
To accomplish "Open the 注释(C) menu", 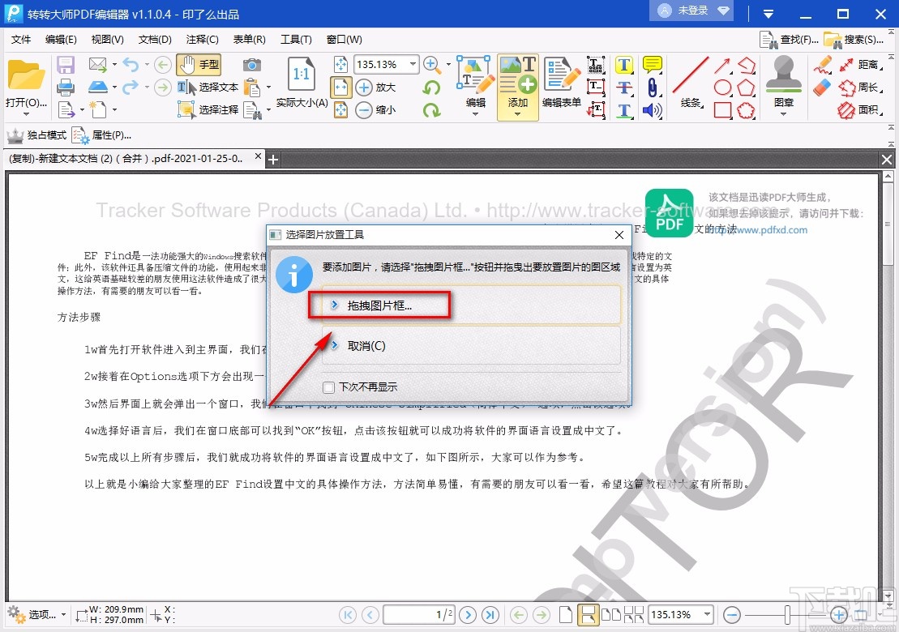I will click(203, 39).
